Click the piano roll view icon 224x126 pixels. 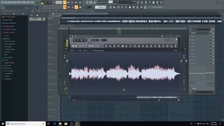pos(114,7)
